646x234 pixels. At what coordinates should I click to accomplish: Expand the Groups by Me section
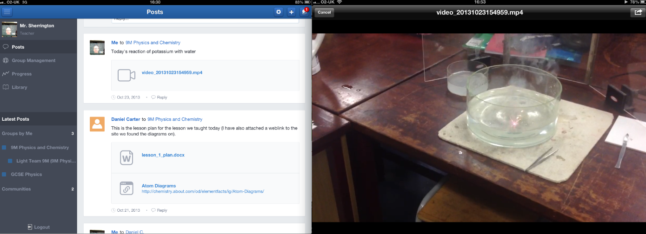point(17,133)
